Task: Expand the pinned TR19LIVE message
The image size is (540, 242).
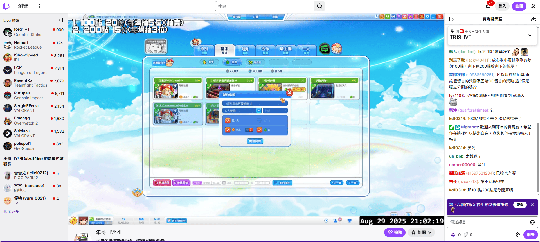Action: pyautogui.click(x=530, y=35)
